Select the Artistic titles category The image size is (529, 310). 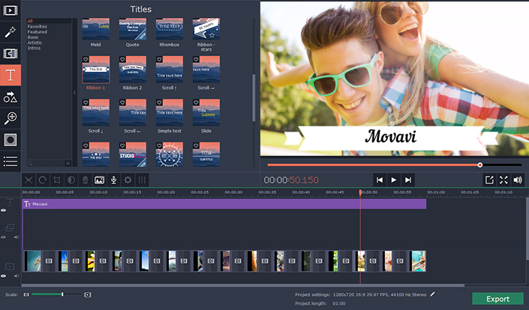35,41
